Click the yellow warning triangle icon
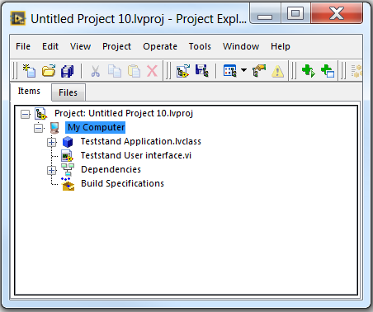This screenshot has width=373, height=312. [277, 71]
